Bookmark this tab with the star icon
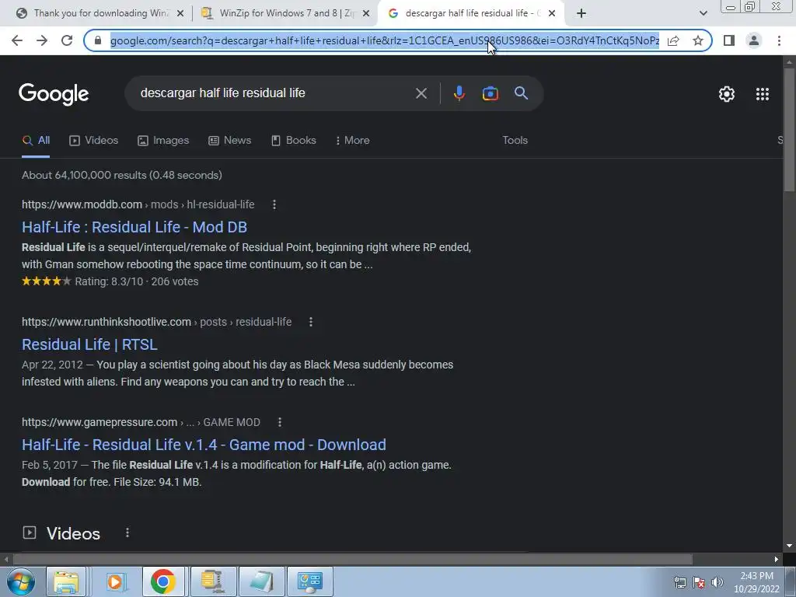The width and height of the screenshot is (796, 597). 698,40
